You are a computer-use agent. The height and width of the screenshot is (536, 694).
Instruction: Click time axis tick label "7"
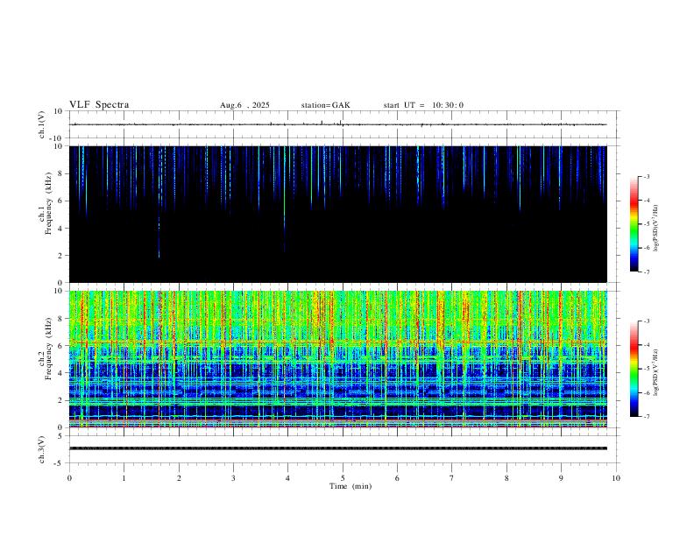(452, 478)
